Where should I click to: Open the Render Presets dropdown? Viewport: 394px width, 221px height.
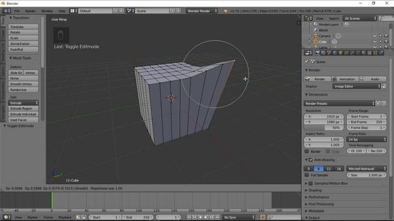click(339, 104)
